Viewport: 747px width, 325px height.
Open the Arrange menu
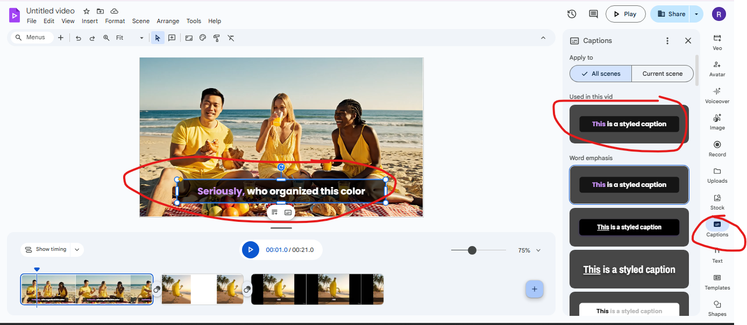point(168,21)
